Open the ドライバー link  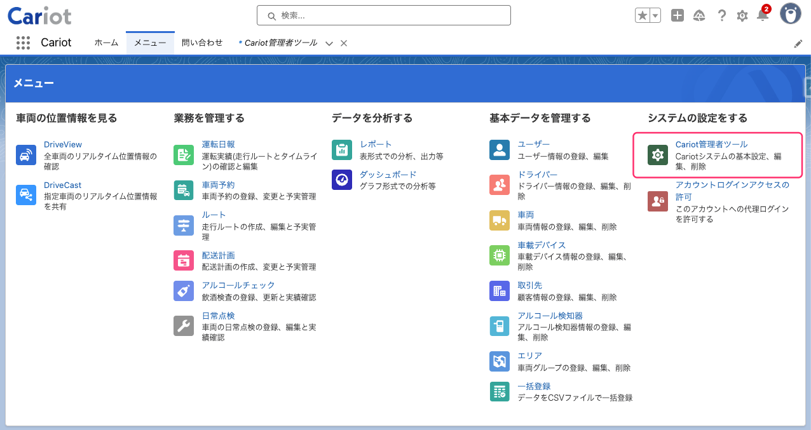tap(538, 175)
